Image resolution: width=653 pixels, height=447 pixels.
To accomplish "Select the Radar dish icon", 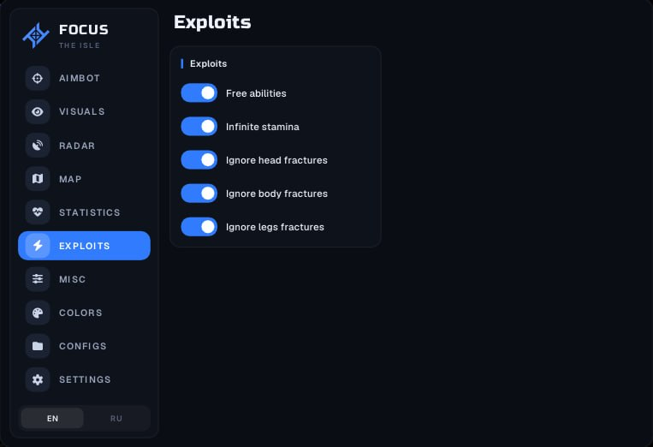I will (x=38, y=146).
